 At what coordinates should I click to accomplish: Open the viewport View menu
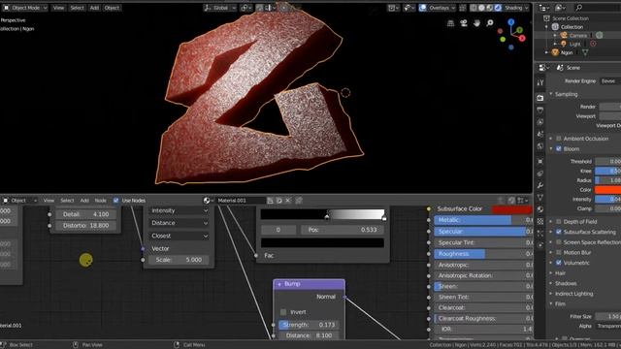pyautogui.click(x=58, y=8)
